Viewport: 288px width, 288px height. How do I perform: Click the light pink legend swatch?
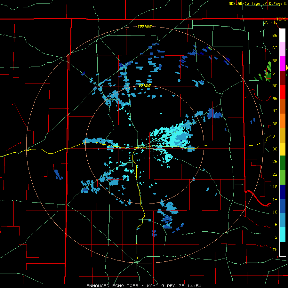click(283, 49)
